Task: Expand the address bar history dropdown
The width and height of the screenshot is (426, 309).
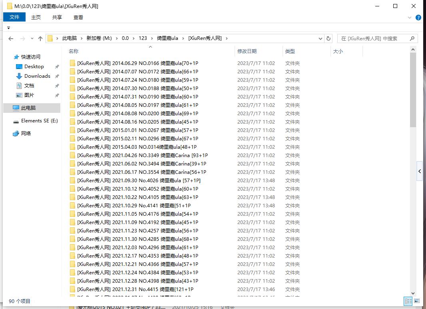Action: (x=320, y=39)
